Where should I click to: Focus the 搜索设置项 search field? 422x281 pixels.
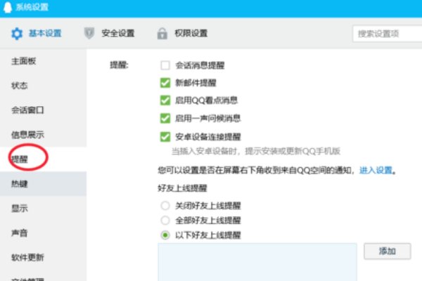(x=388, y=34)
